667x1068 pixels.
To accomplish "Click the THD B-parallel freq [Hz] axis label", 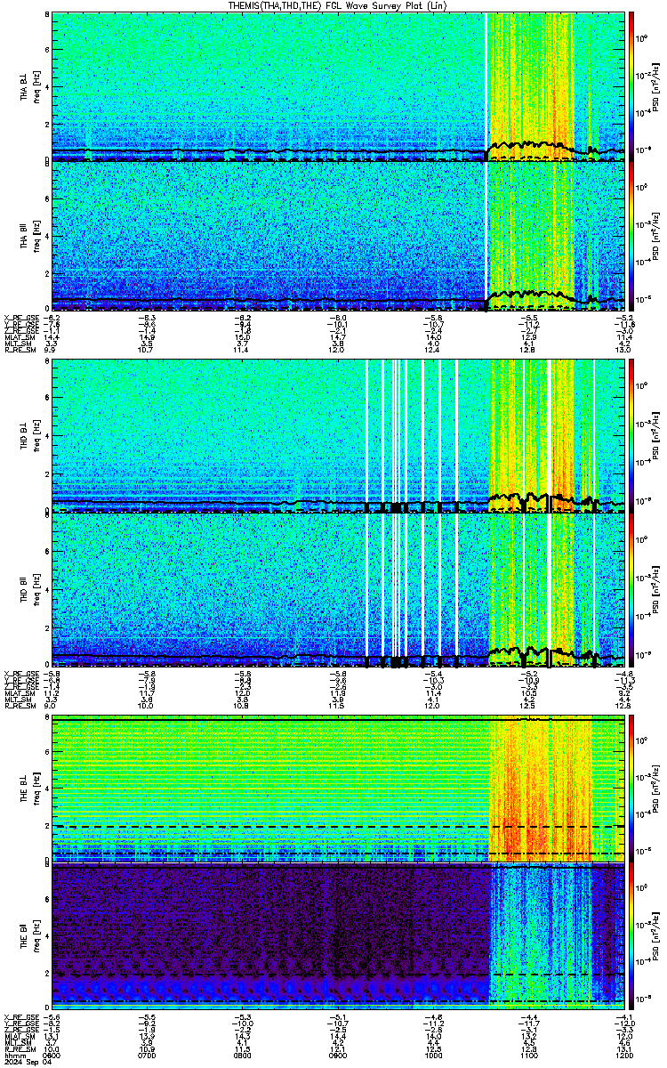I will point(37,589).
